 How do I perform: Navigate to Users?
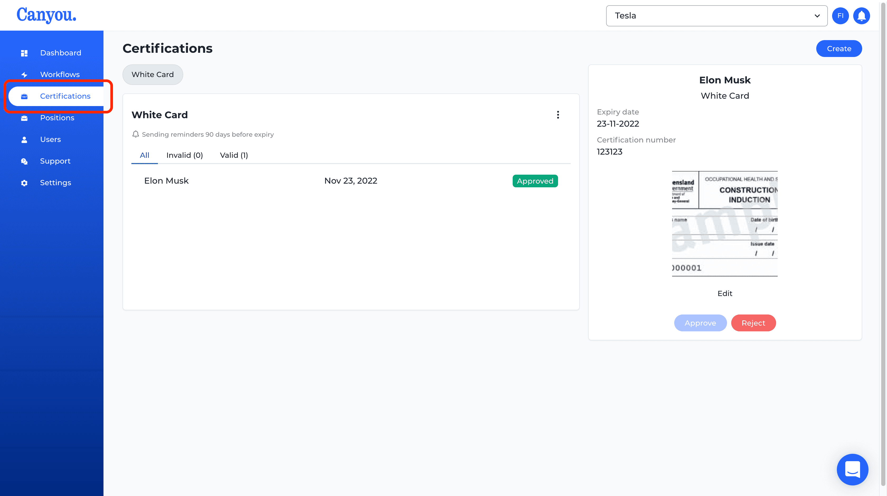click(50, 140)
